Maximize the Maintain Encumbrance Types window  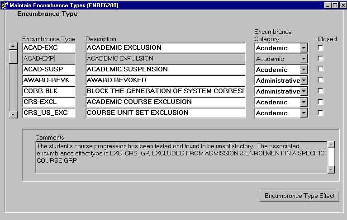point(335,5)
